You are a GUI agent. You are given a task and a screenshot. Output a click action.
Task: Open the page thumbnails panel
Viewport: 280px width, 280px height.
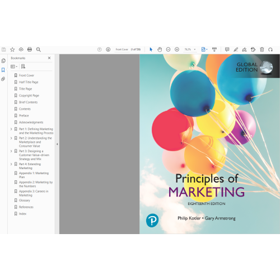pos(3,60)
